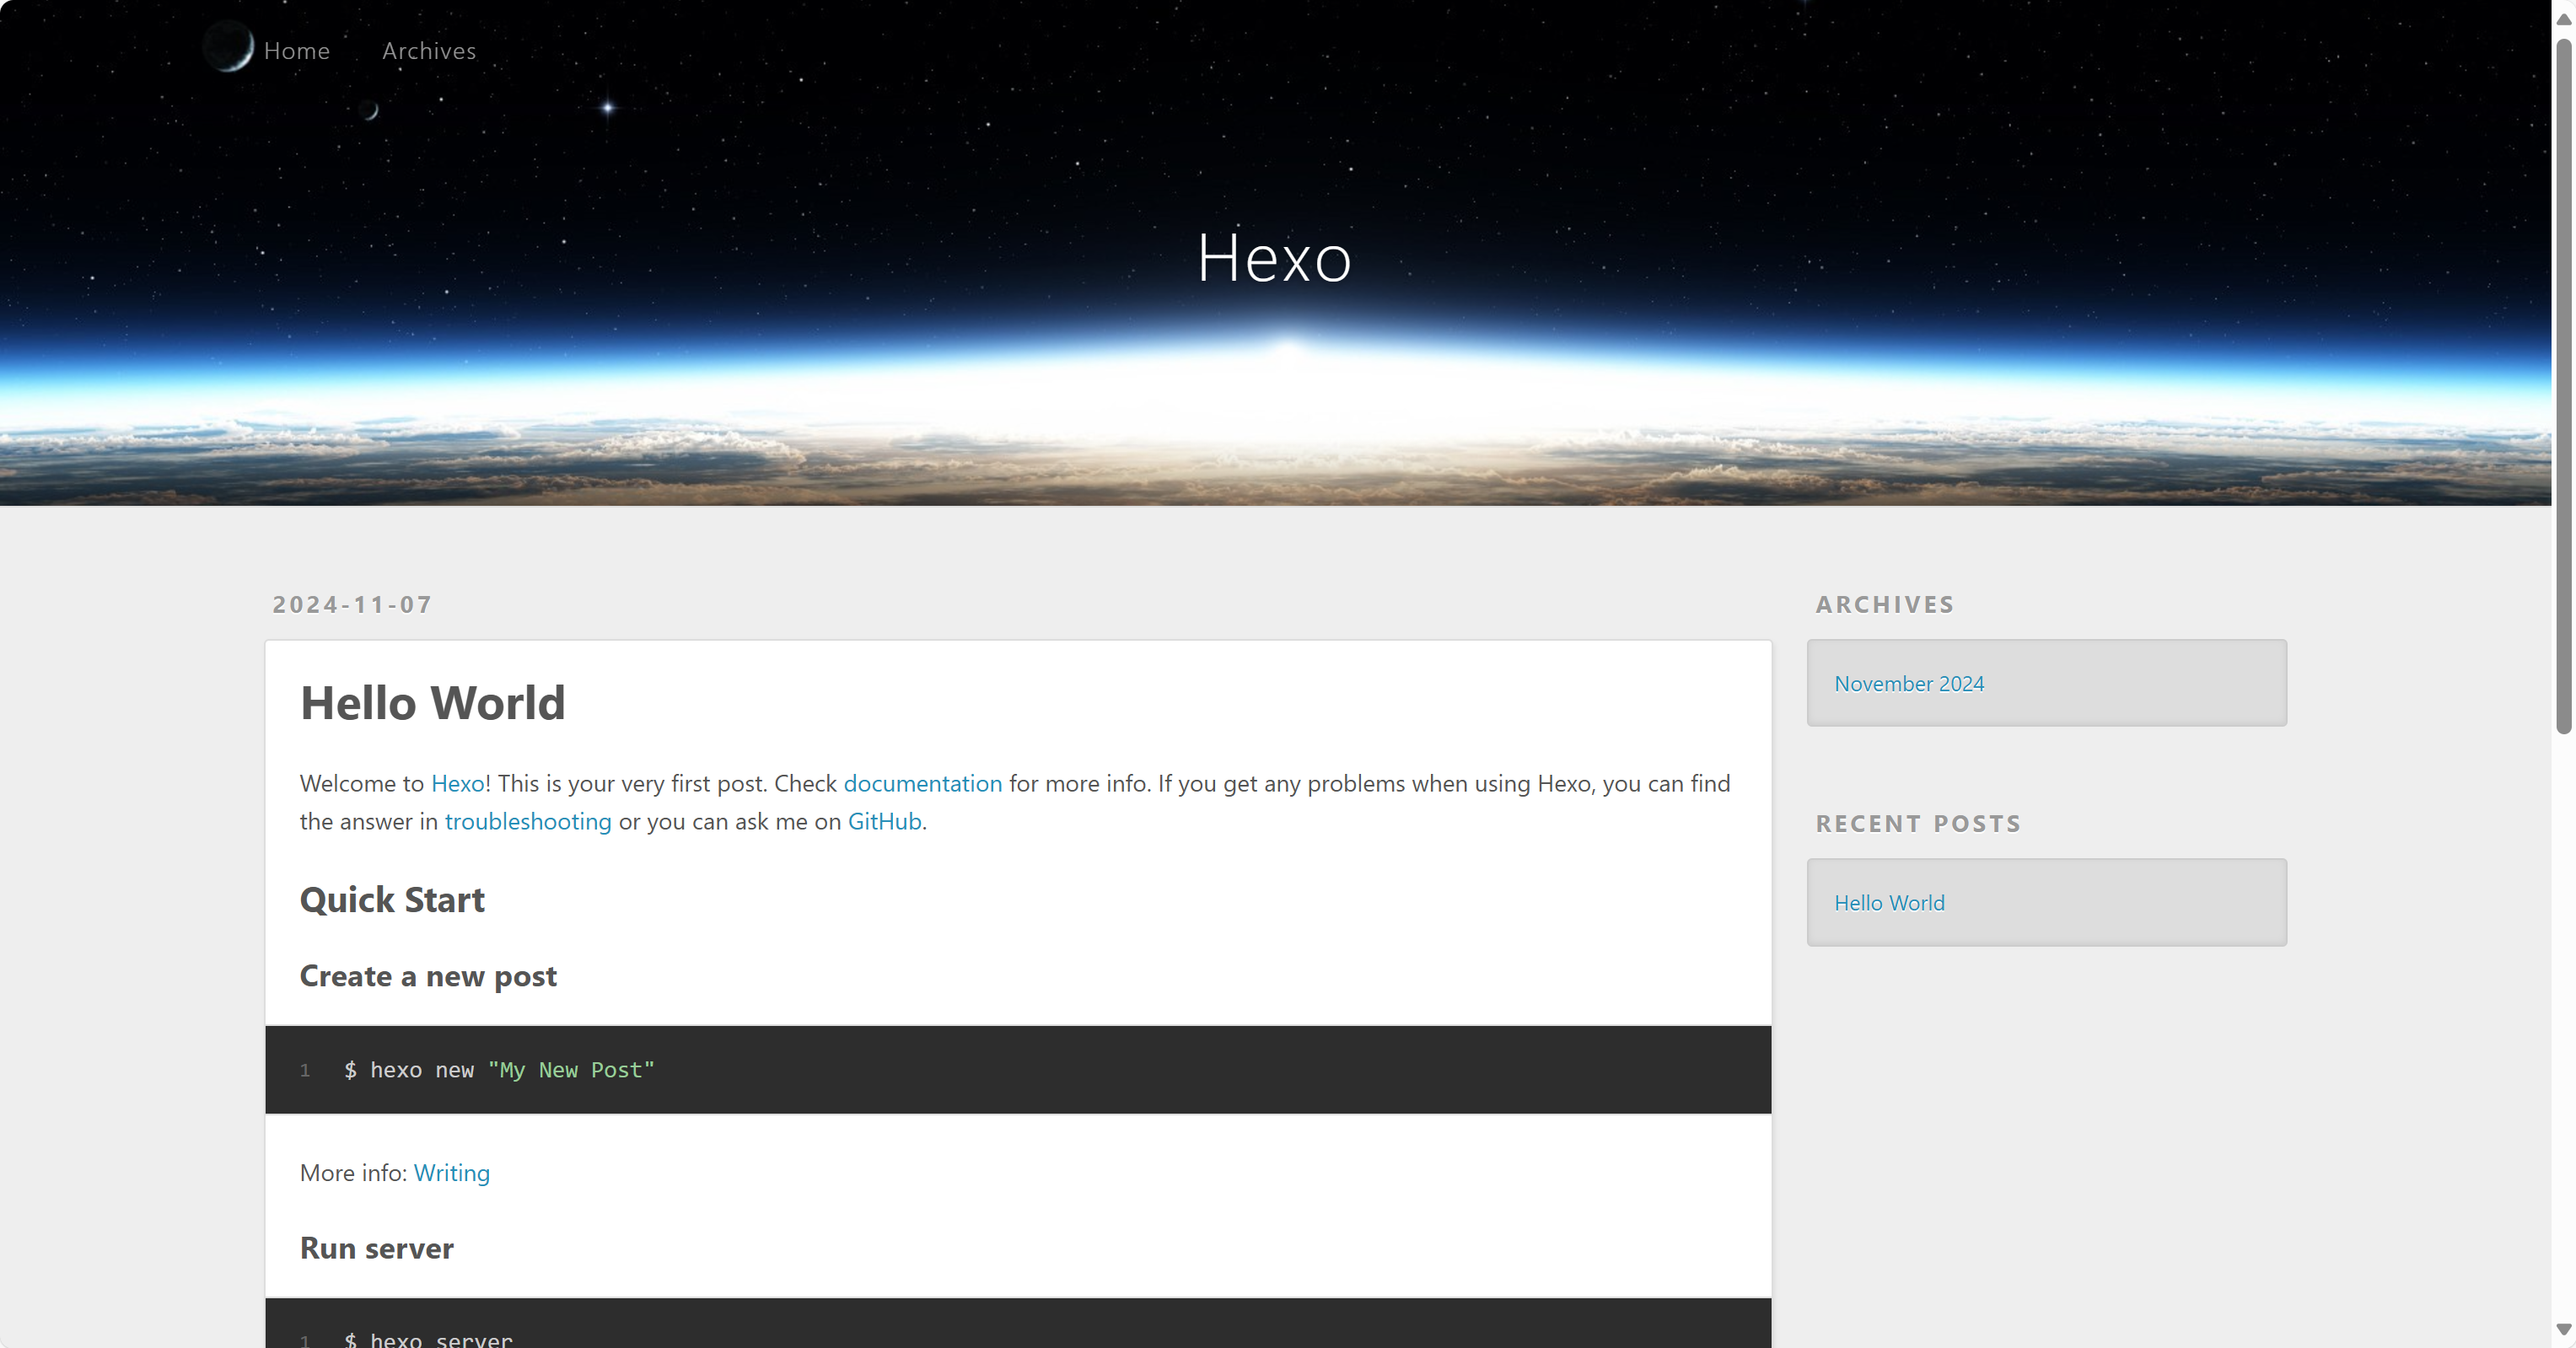The image size is (2576, 1348).
Task: Open Hello World under Recent Posts
Action: tap(1888, 903)
